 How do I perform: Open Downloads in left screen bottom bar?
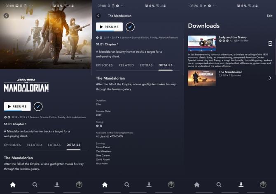tap(57, 185)
